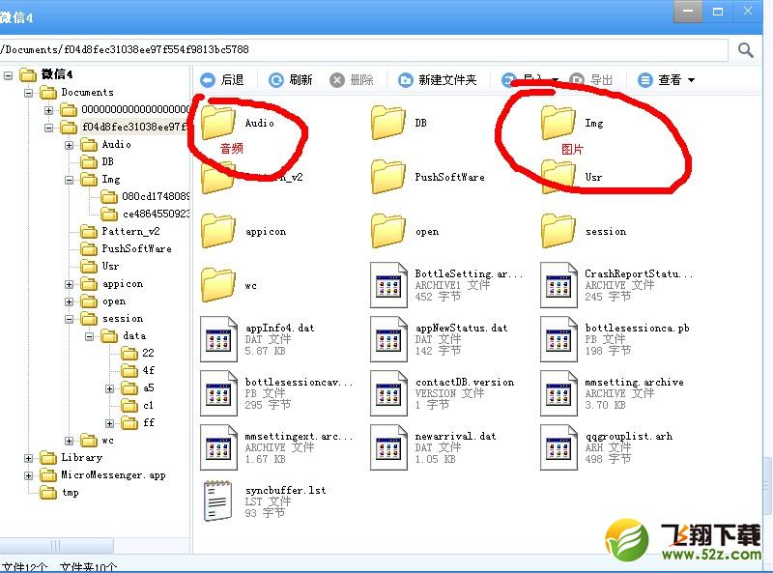Click the 导出 export button
Screen dimensions: 773x573
590,80
